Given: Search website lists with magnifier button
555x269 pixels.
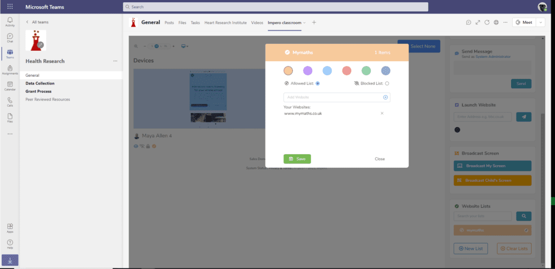Looking at the screenshot, I should click(x=524, y=216).
